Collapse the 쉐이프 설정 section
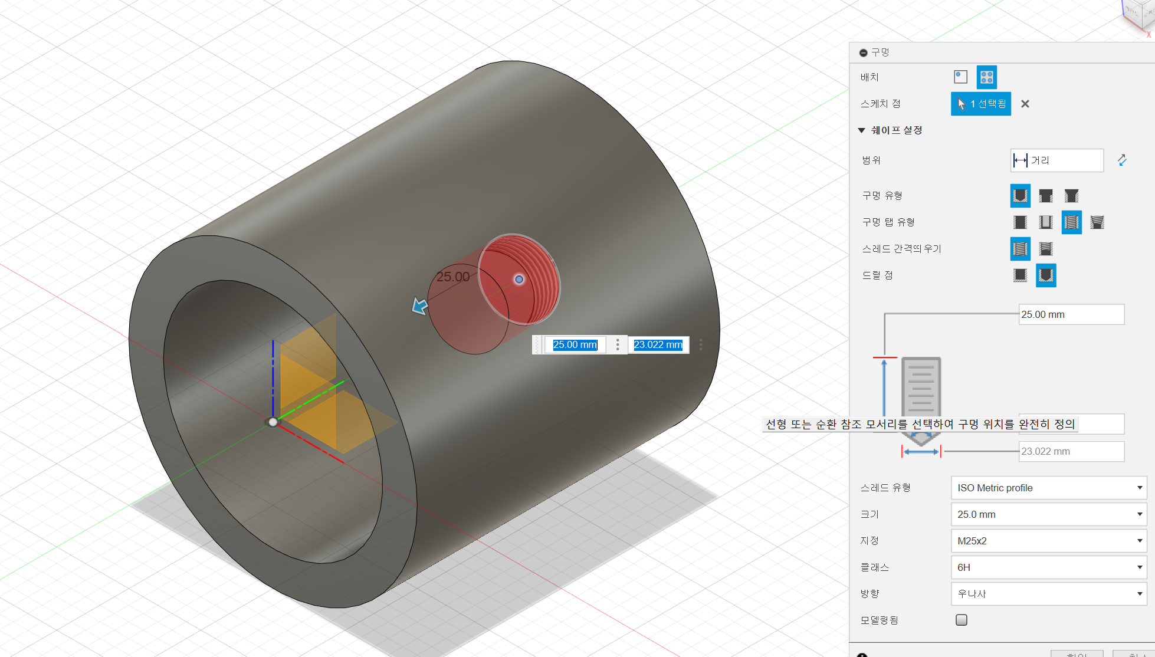 tap(861, 130)
